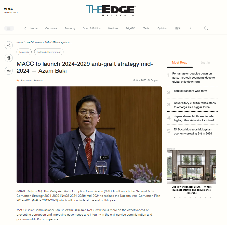Open the Pentamaster doubles down article link
Screen dimensions: 227x225
tap(193, 78)
